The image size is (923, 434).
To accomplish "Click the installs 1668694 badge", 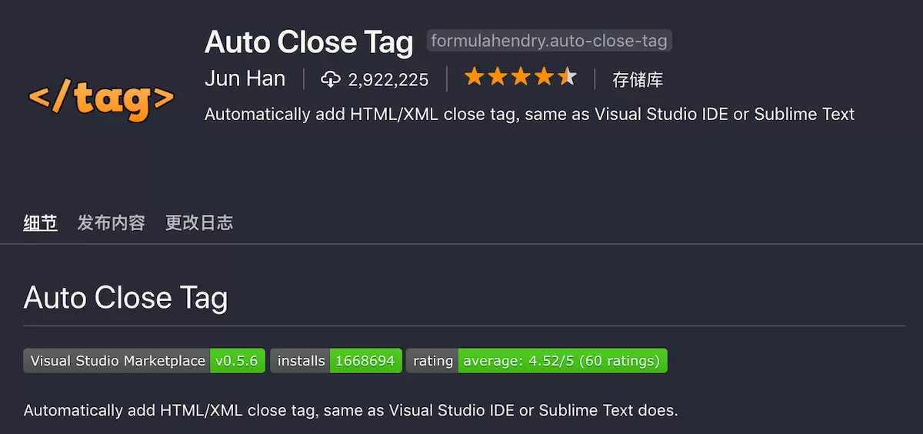I will 336,361.
